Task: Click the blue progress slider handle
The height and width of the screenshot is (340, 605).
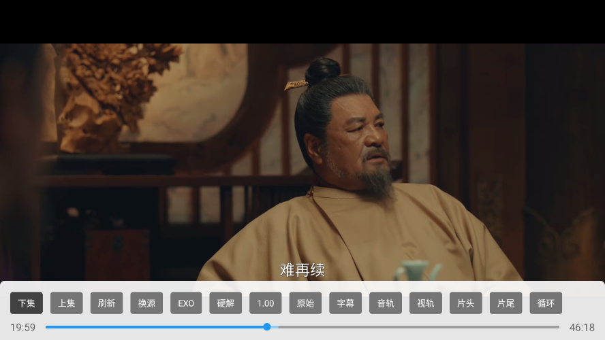Action: (x=267, y=327)
